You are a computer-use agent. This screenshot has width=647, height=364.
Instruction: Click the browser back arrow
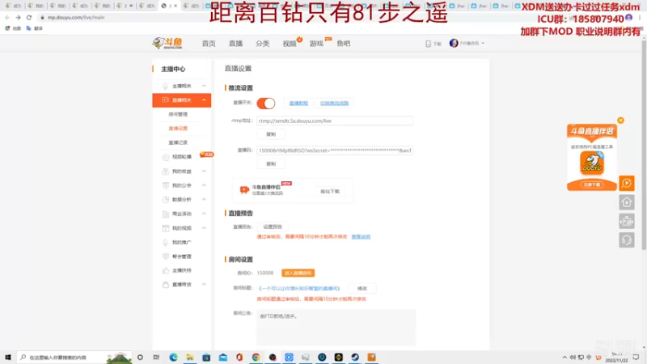[7, 17]
